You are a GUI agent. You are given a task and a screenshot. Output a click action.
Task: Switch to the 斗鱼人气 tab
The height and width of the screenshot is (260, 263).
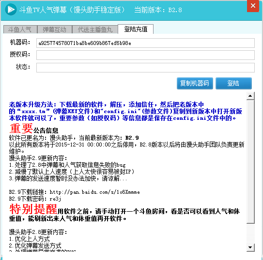[20, 29]
